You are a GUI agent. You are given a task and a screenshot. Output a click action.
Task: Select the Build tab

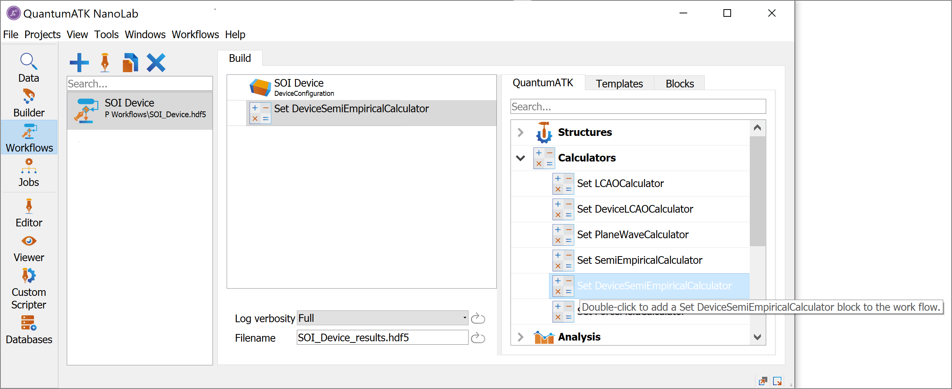coord(240,58)
